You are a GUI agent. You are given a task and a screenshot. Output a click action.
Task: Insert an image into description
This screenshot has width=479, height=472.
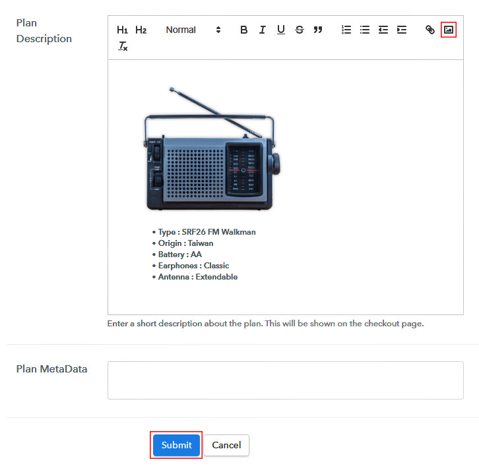449,30
